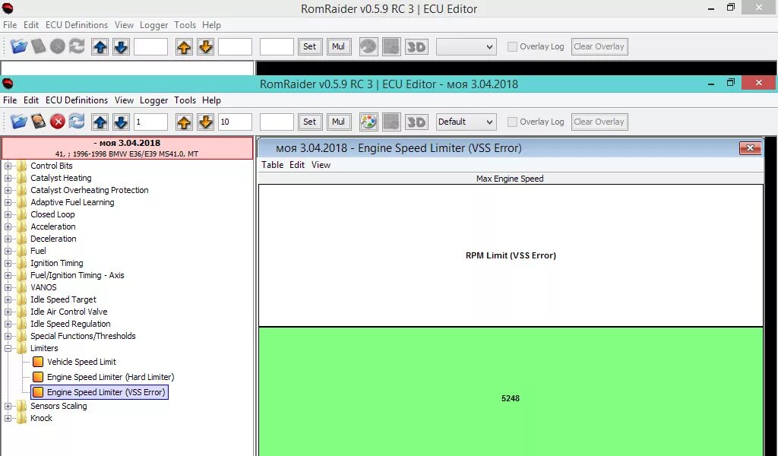Expand the VANOS folder
The width and height of the screenshot is (778, 456).
(x=8, y=287)
